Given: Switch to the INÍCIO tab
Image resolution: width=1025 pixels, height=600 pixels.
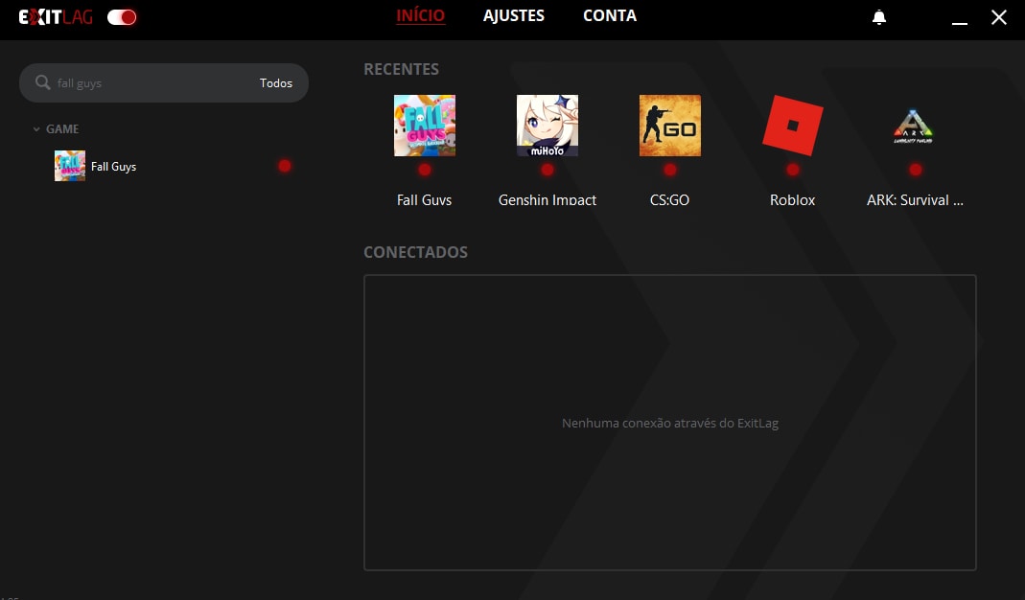Looking at the screenshot, I should click(x=420, y=16).
